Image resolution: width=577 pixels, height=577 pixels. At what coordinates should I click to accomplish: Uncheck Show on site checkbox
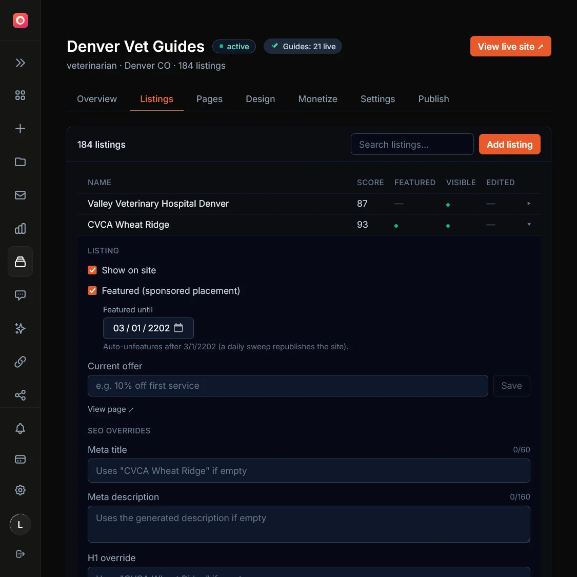(92, 270)
